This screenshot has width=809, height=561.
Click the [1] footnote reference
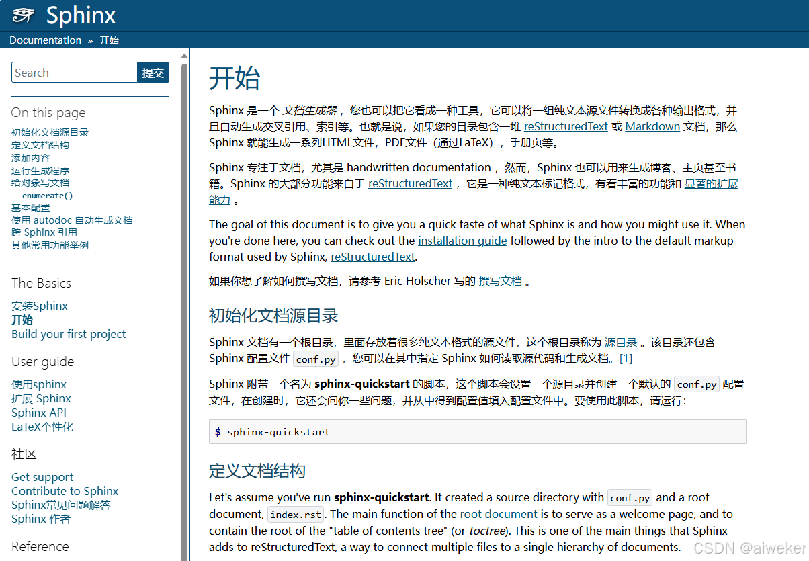point(626,359)
